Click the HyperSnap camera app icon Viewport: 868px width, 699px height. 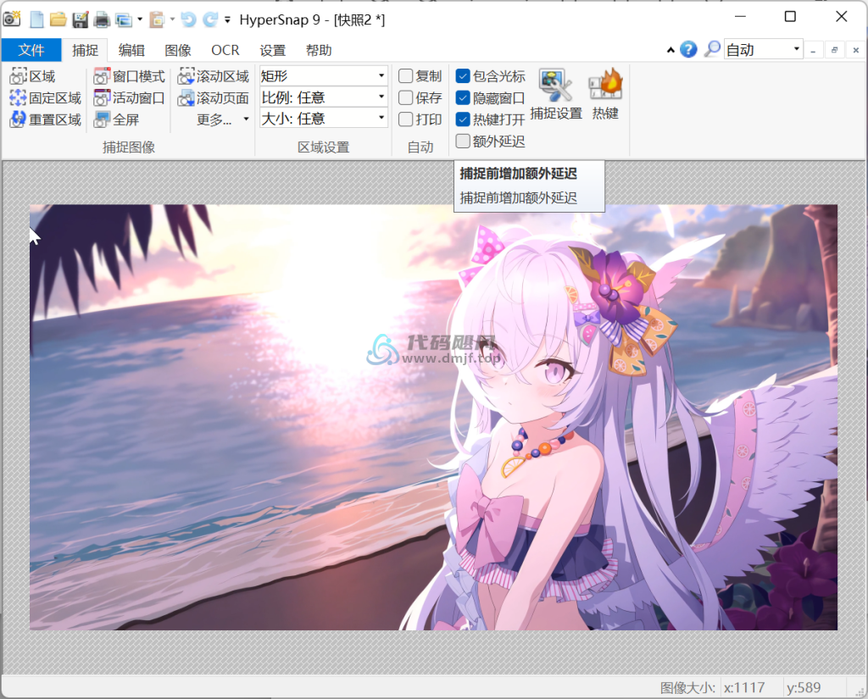pyautogui.click(x=12, y=19)
